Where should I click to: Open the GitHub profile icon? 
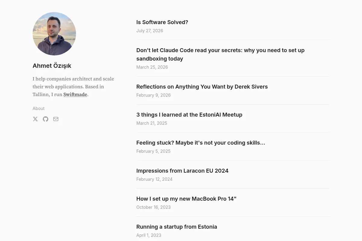coord(46,119)
